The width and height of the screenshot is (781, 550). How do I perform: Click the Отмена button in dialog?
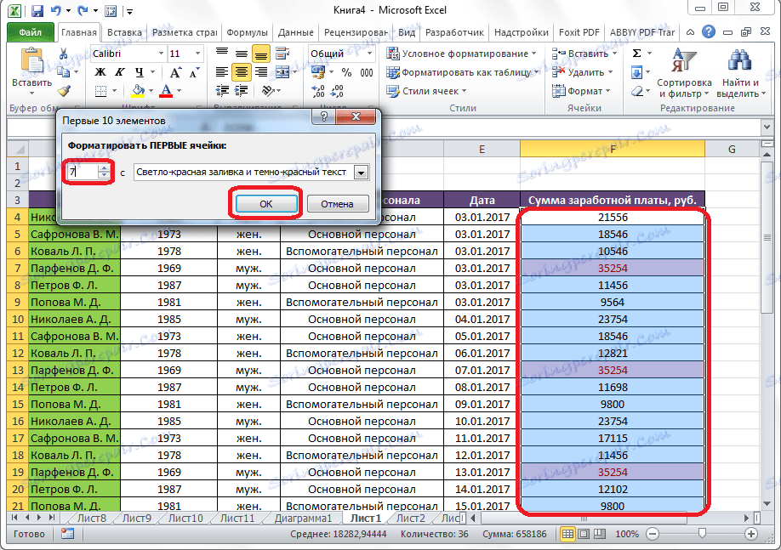tap(338, 204)
